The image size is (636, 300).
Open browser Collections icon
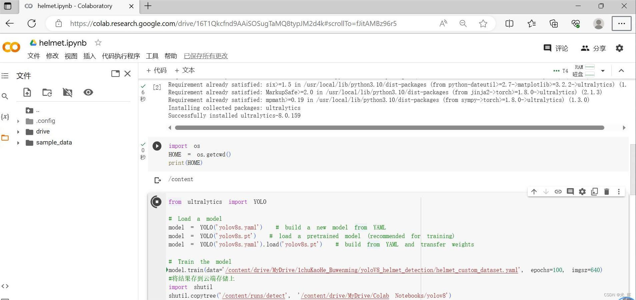click(554, 23)
